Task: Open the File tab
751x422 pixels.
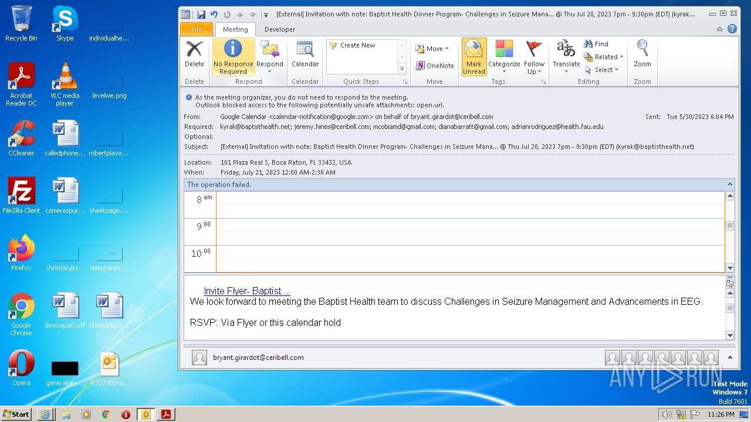Action: [x=197, y=29]
